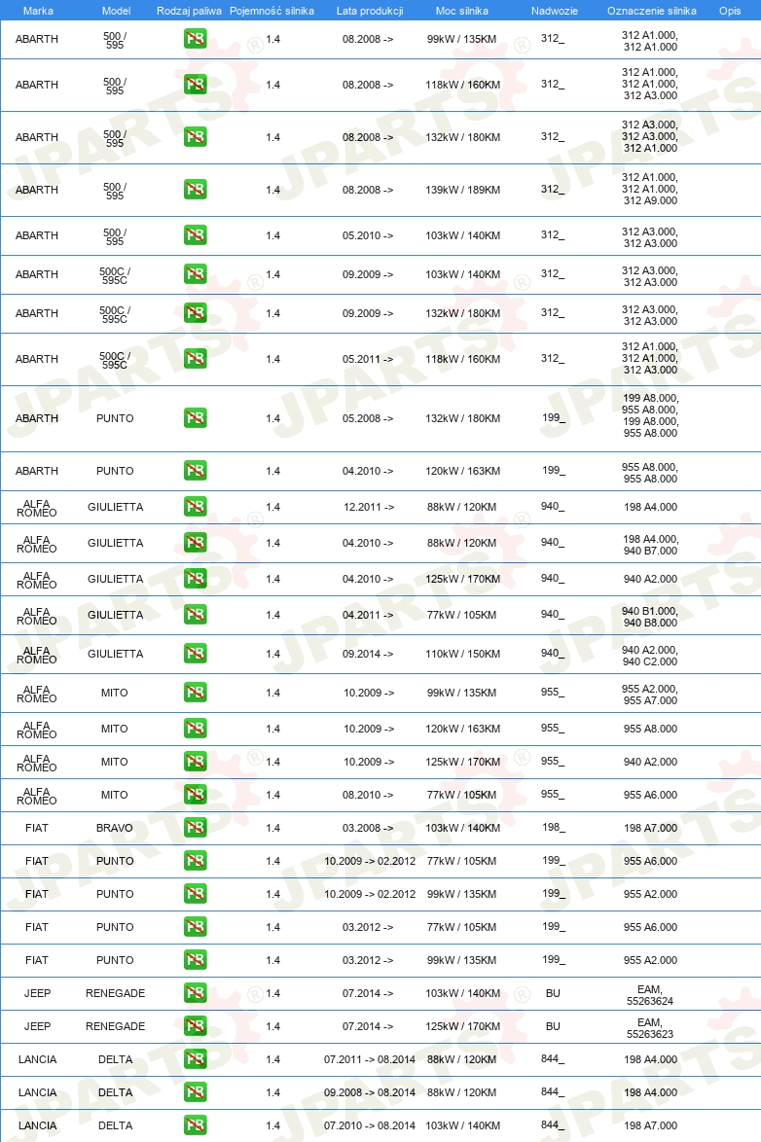761x1142 pixels.
Task: Click the Opis column header
Action: pos(730,11)
